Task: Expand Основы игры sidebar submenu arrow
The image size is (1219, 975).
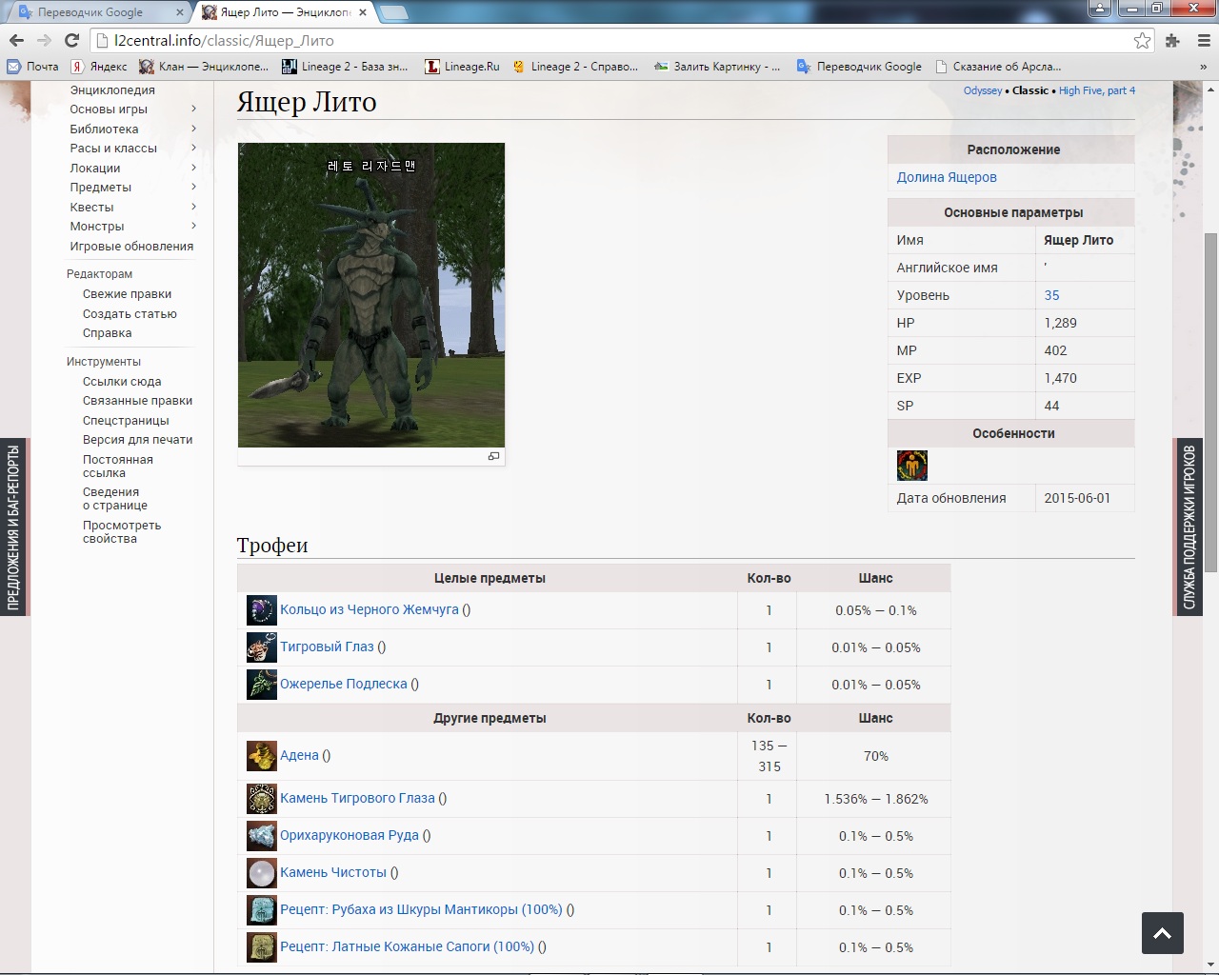Action: click(x=193, y=109)
